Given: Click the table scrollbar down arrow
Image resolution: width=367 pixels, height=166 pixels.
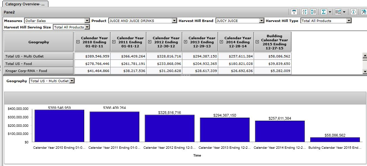Looking at the screenshot, I should point(364,71).
